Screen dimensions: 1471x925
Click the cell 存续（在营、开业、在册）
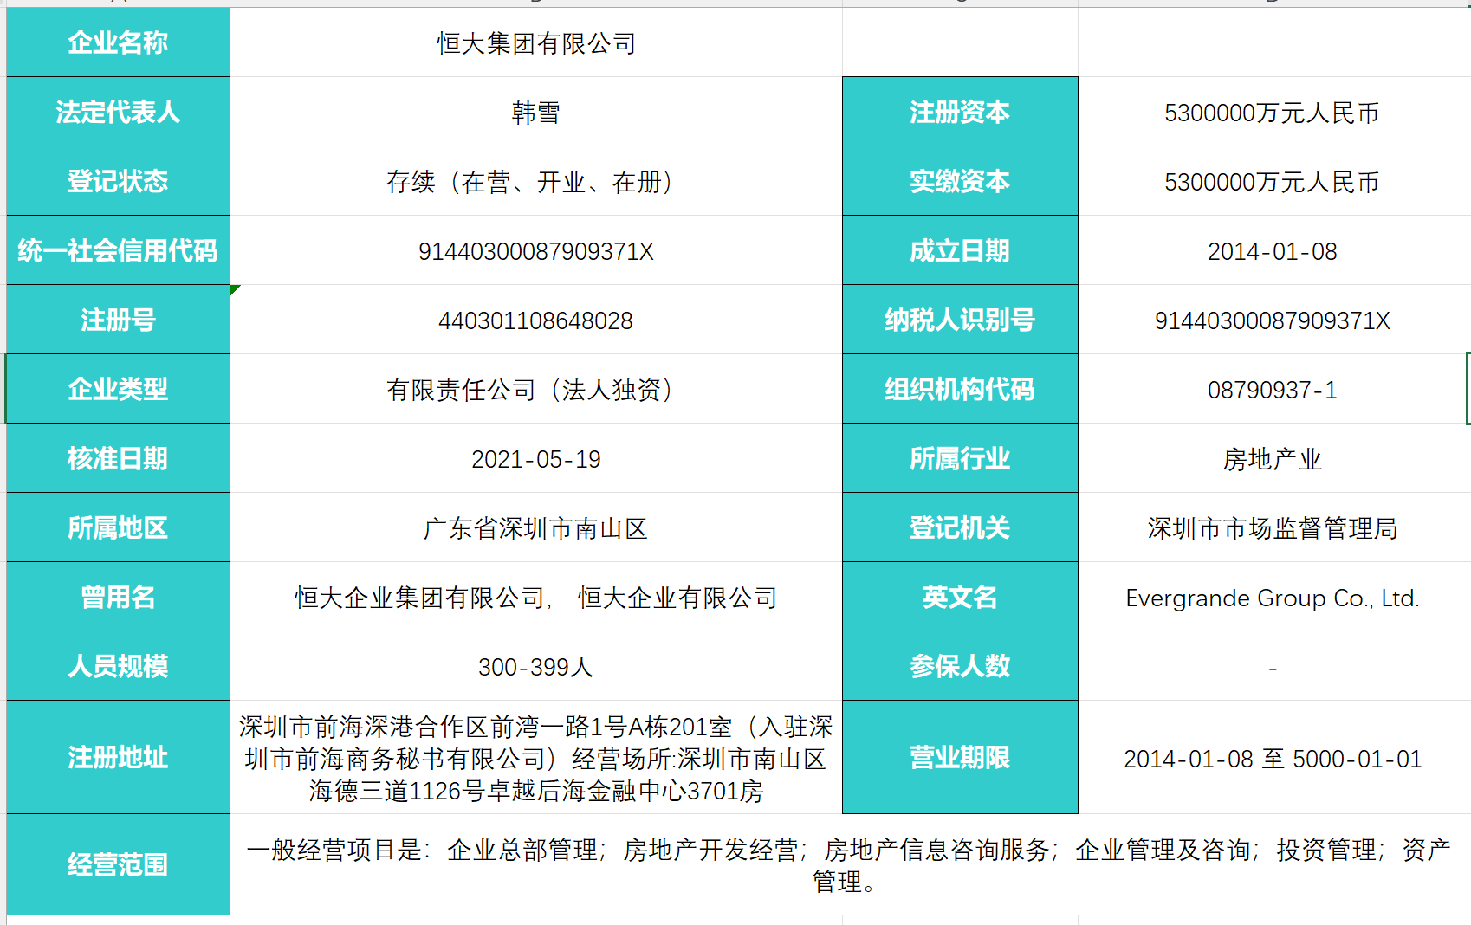(536, 181)
